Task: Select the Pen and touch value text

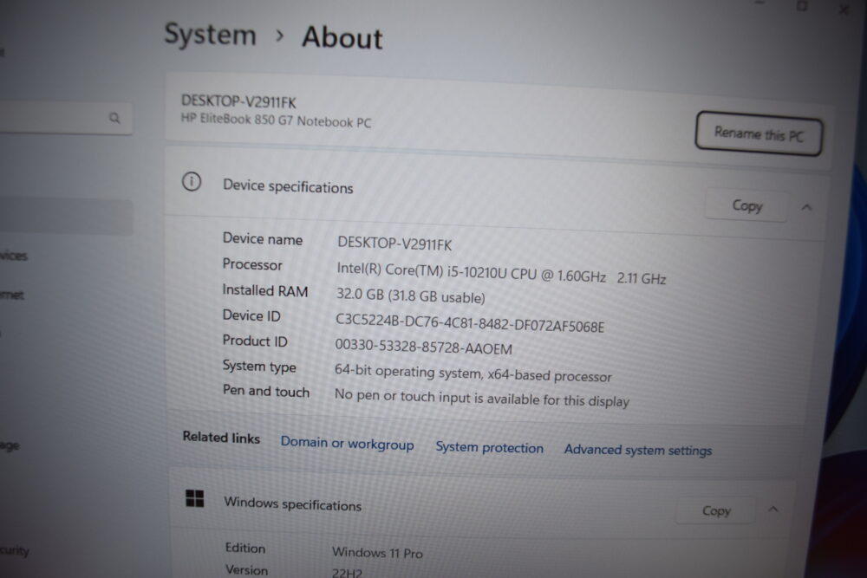Action: (481, 398)
